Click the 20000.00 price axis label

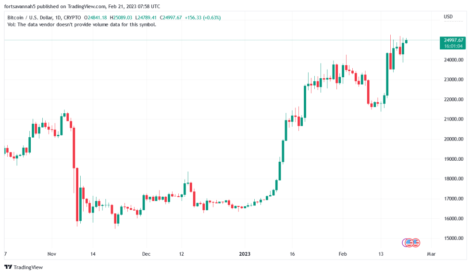[454, 139]
